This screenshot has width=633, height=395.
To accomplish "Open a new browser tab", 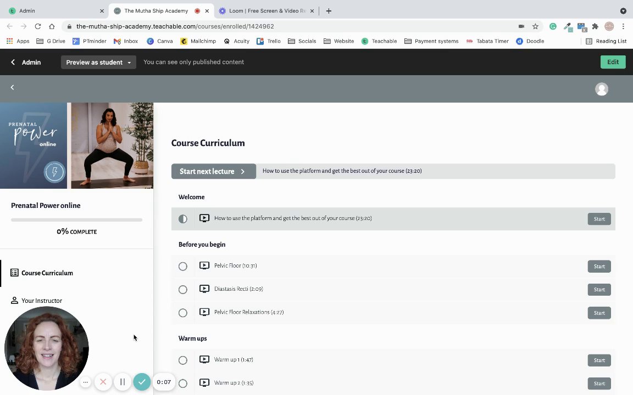I will (x=329, y=11).
